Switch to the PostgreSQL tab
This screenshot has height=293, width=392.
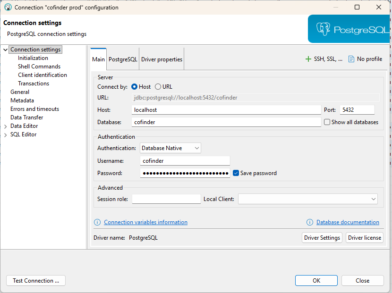pyautogui.click(x=122, y=59)
